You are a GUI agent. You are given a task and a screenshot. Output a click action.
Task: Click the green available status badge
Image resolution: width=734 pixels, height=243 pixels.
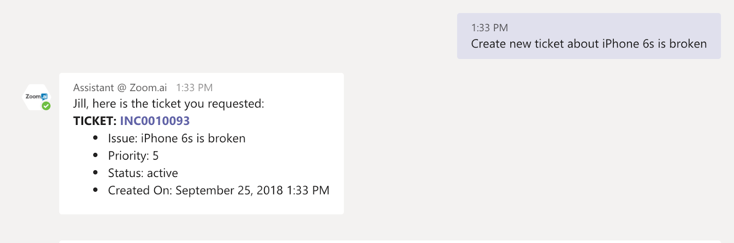pos(46,106)
